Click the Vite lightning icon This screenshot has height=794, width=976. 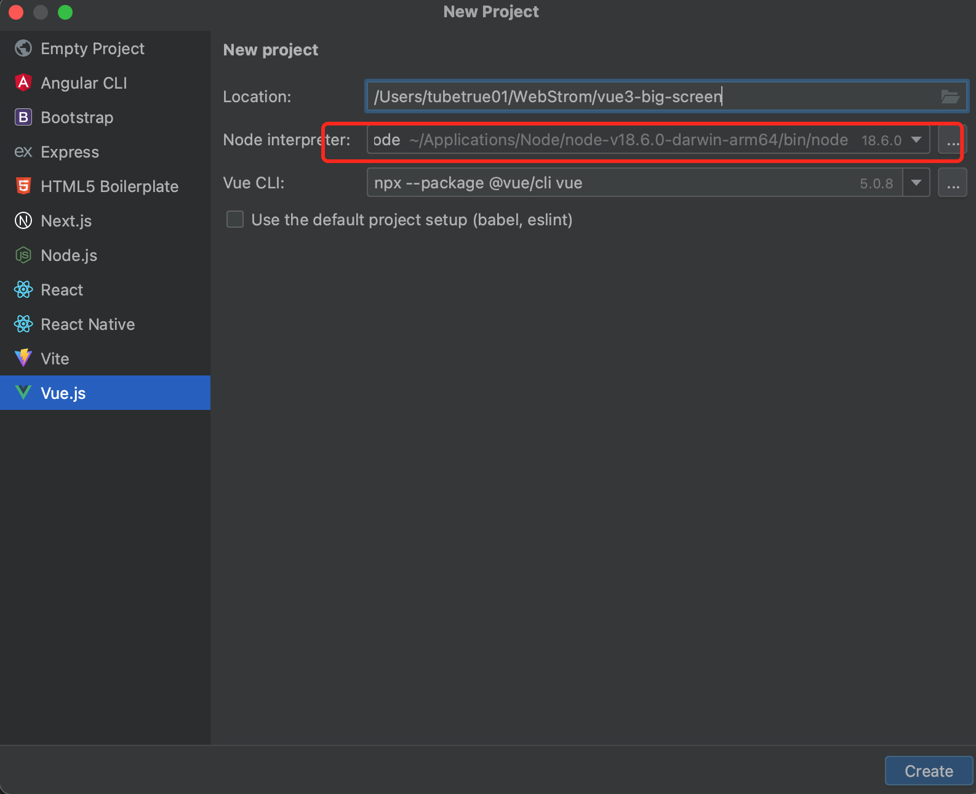23,358
